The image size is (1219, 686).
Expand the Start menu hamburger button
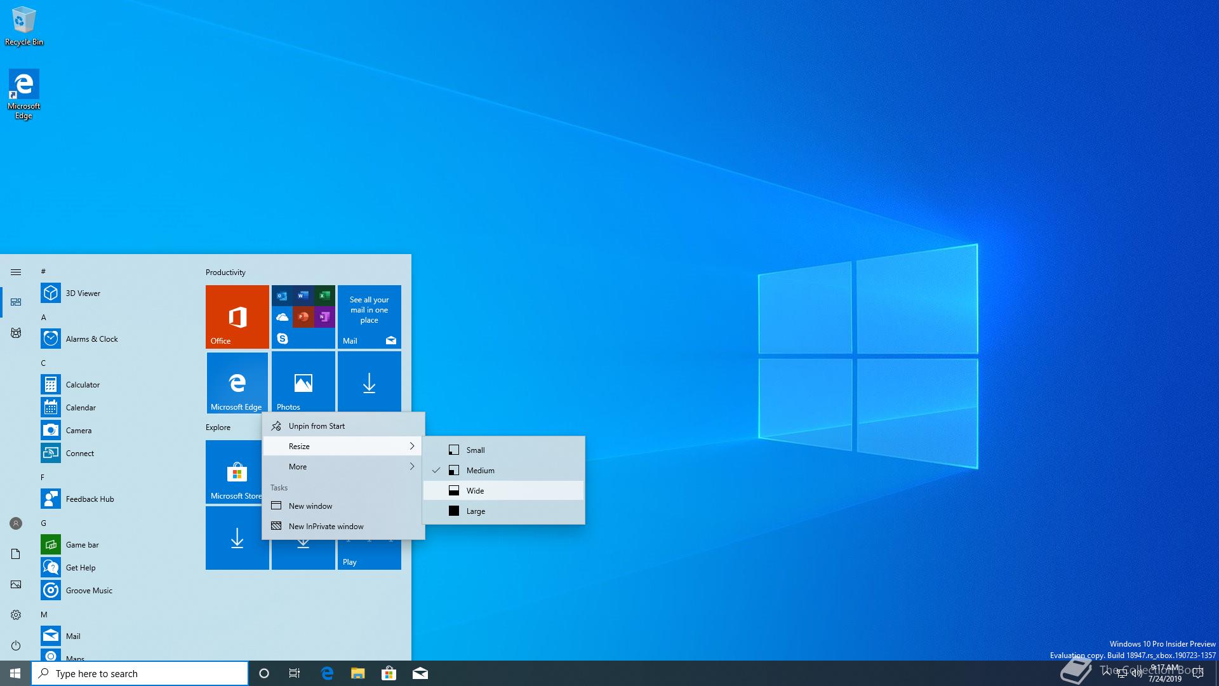(x=16, y=272)
